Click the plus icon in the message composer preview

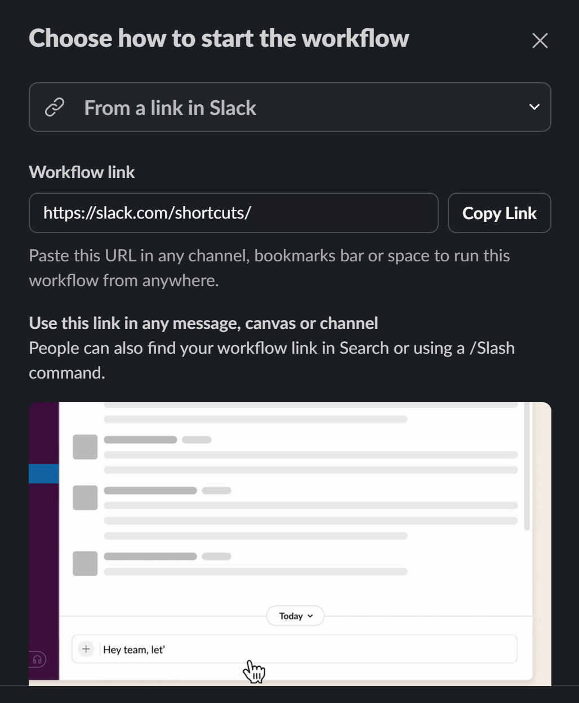[x=86, y=648]
